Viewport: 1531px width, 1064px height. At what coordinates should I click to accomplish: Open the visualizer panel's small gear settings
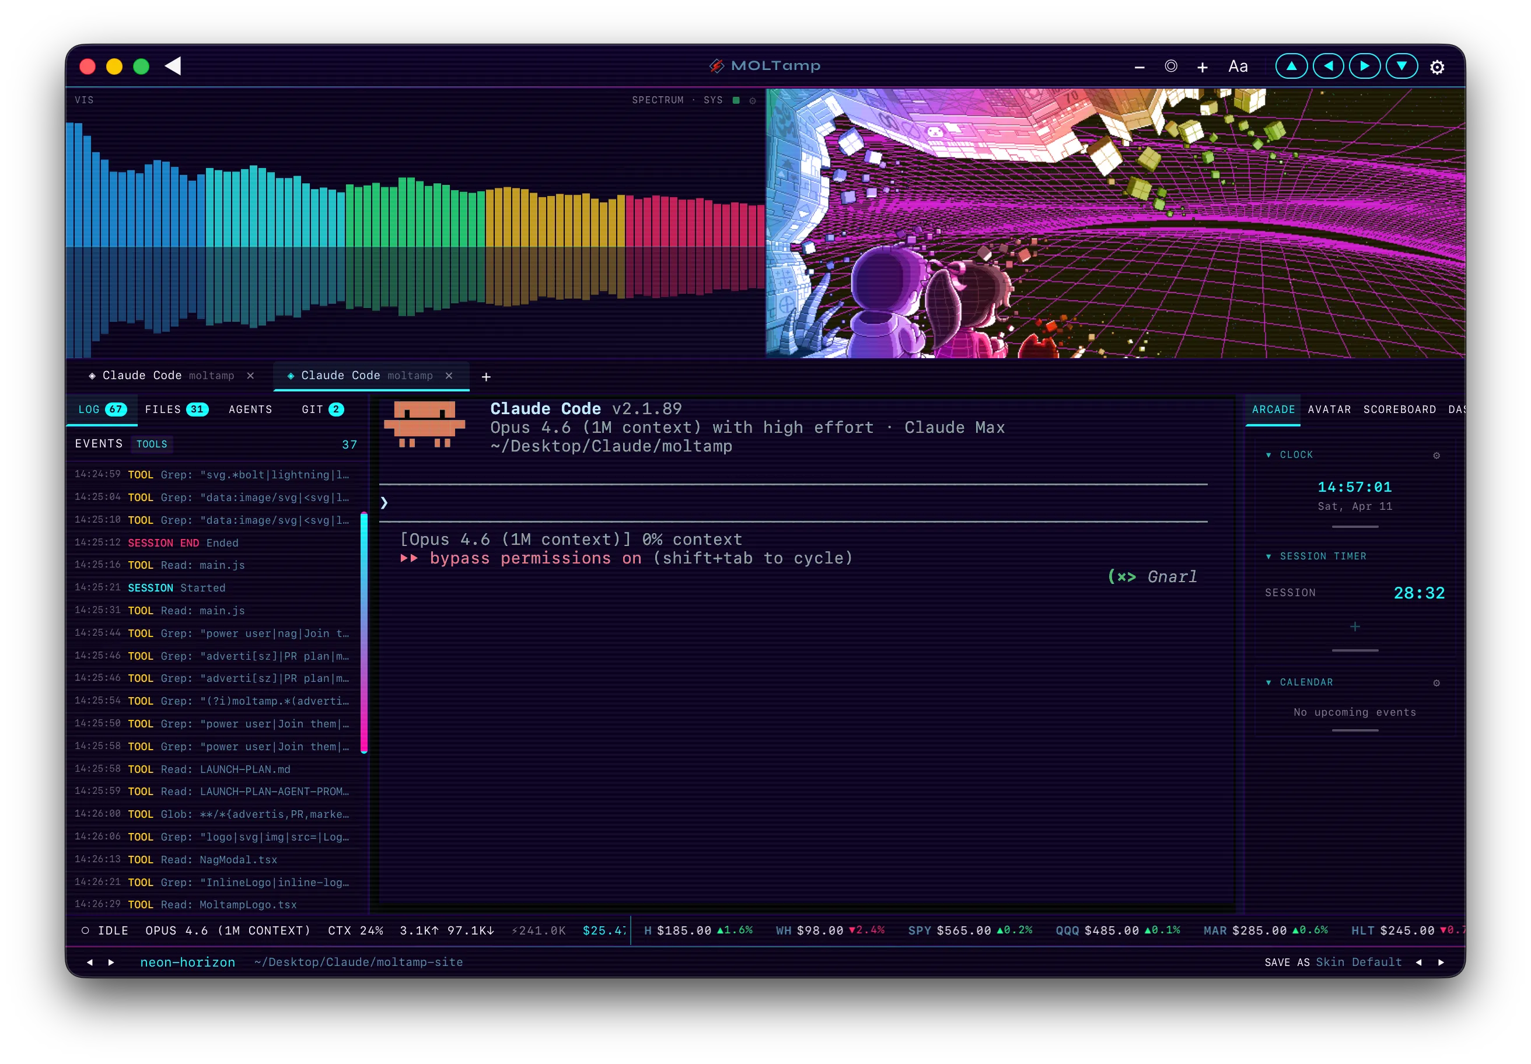(753, 101)
